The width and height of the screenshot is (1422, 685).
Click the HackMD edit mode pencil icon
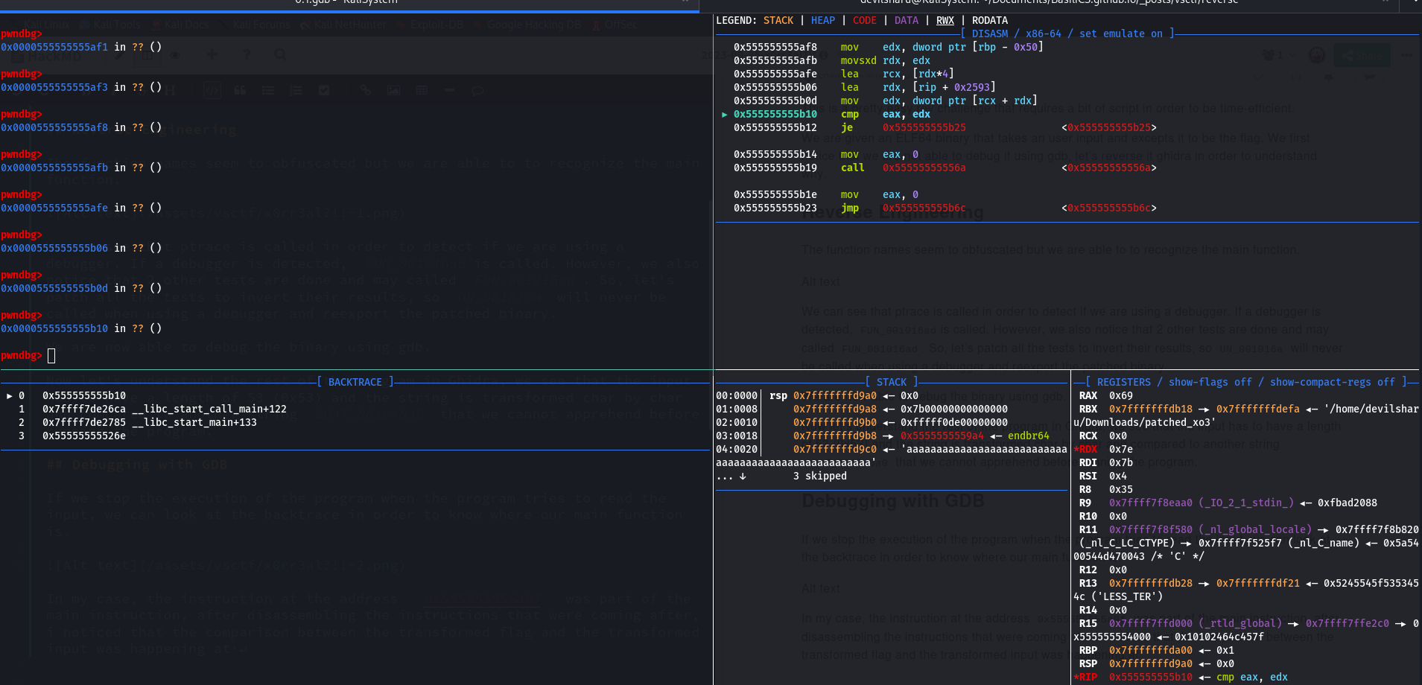118,54
